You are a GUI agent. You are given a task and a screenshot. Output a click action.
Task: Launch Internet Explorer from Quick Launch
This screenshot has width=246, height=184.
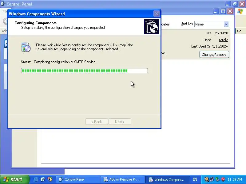(36, 179)
